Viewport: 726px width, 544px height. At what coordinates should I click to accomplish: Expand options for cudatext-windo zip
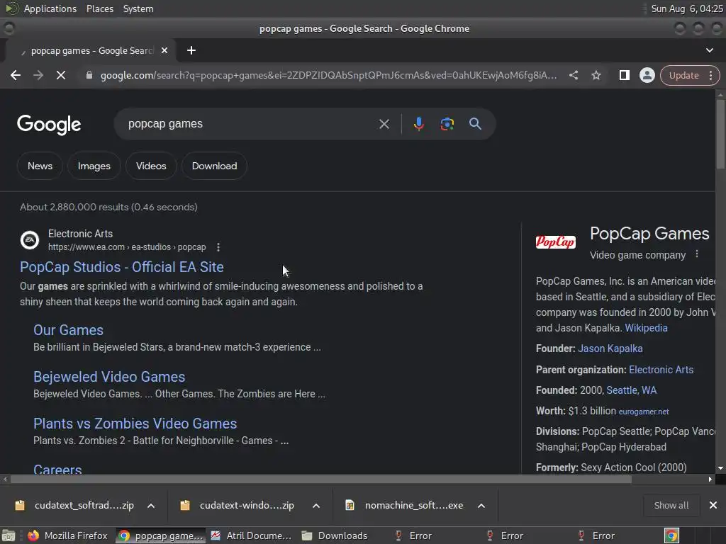316,506
